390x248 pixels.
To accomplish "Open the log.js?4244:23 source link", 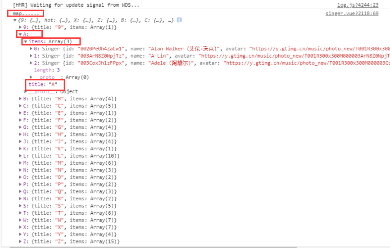I will click(x=358, y=5).
